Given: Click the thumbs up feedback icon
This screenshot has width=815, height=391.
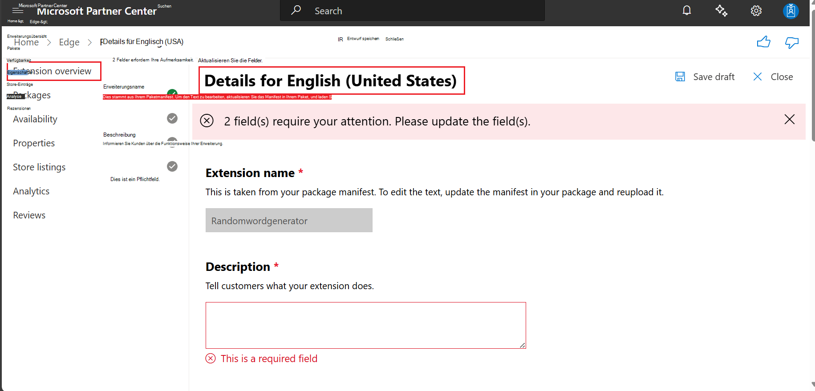Looking at the screenshot, I should [x=764, y=42].
